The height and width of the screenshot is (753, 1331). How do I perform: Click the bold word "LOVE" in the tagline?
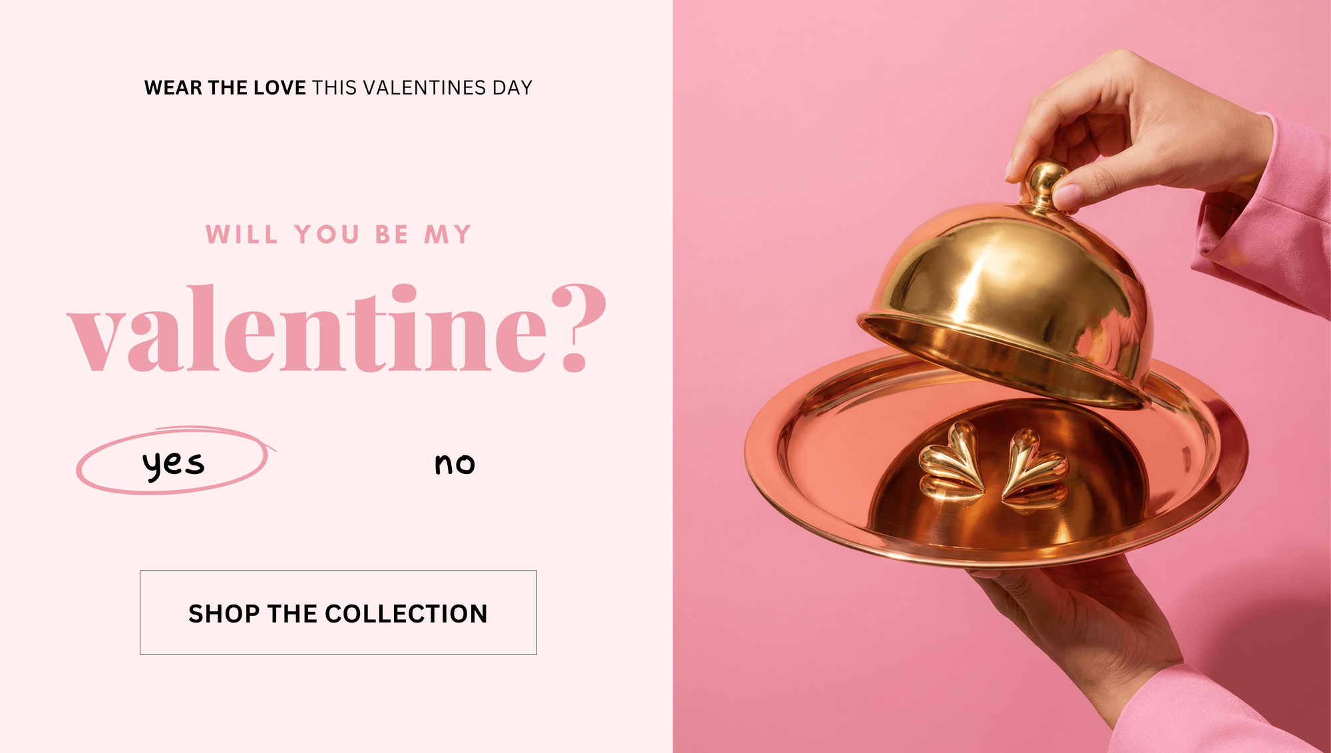pyautogui.click(x=280, y=88)
